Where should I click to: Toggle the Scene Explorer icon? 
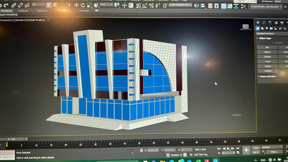(210, 6)
